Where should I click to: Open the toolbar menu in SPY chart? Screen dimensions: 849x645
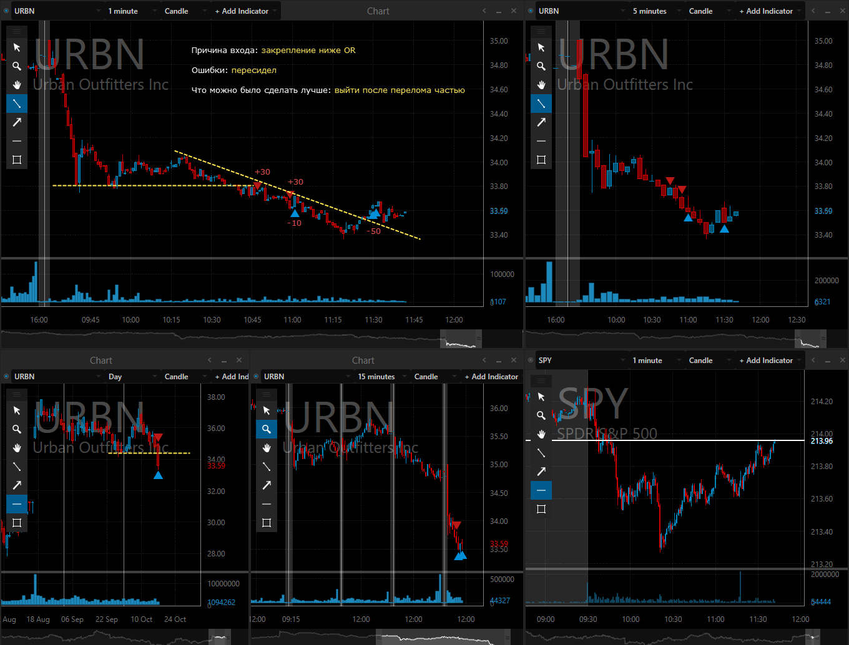click(x=541, y=381)
